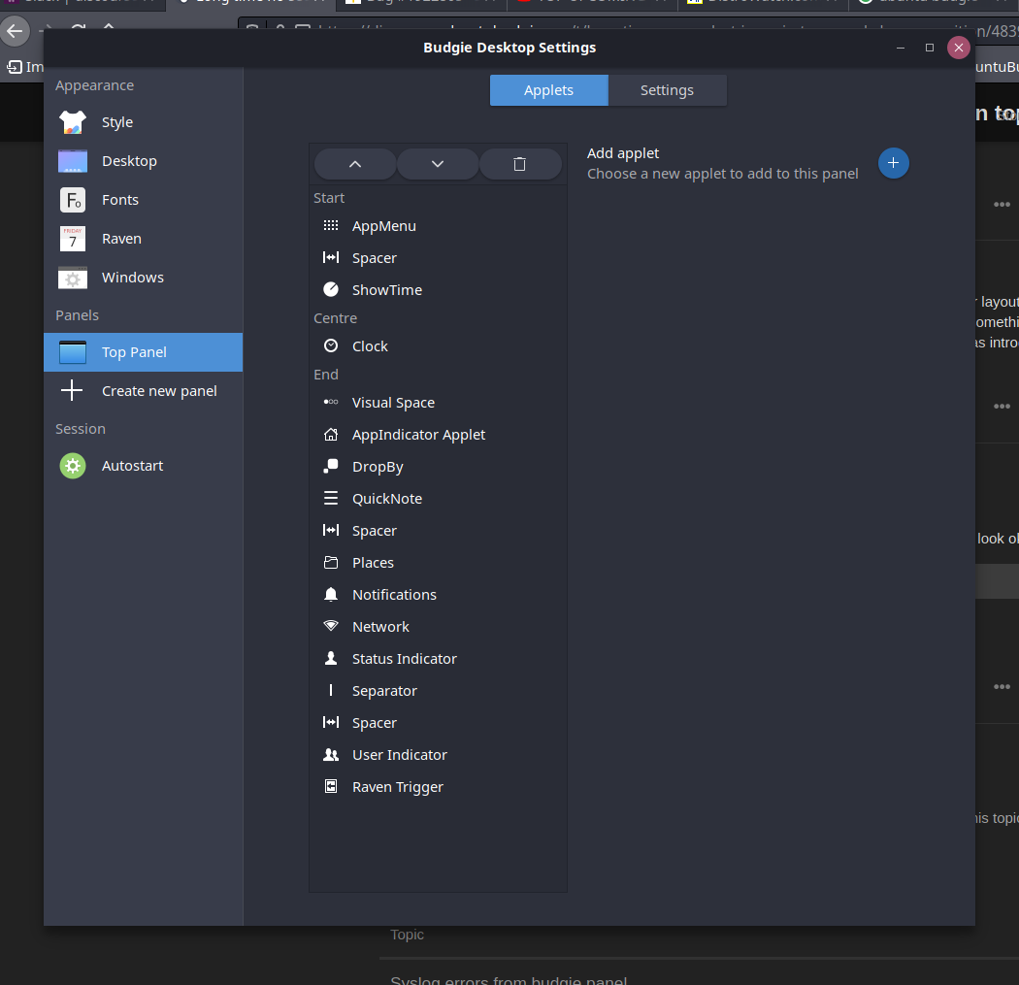Select the Visual Space applet
The width and height of the screenshot is (1019, 985).
(438, 403)
